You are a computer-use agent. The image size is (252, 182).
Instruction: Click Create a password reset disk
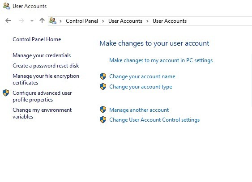[x=46, y=66]
